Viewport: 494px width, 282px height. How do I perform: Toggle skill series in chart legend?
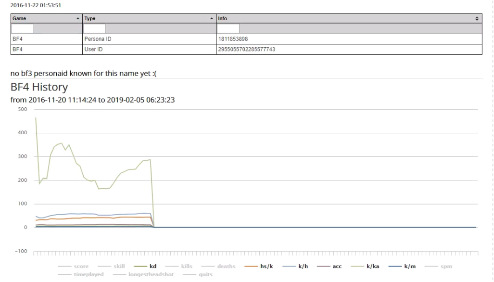pyautogui.click(x=111, y=267)
